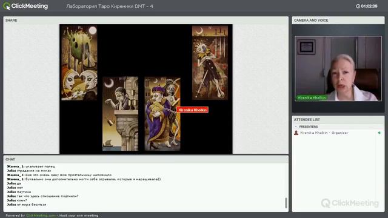The height and width of the screenshot is (218, 388).
Task: Click the green speaker icon in the attendee list
Action: click(x=380, y=133)
